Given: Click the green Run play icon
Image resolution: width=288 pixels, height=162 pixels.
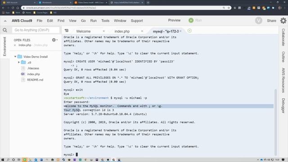Looking at the screenshot, I should 191,20.
